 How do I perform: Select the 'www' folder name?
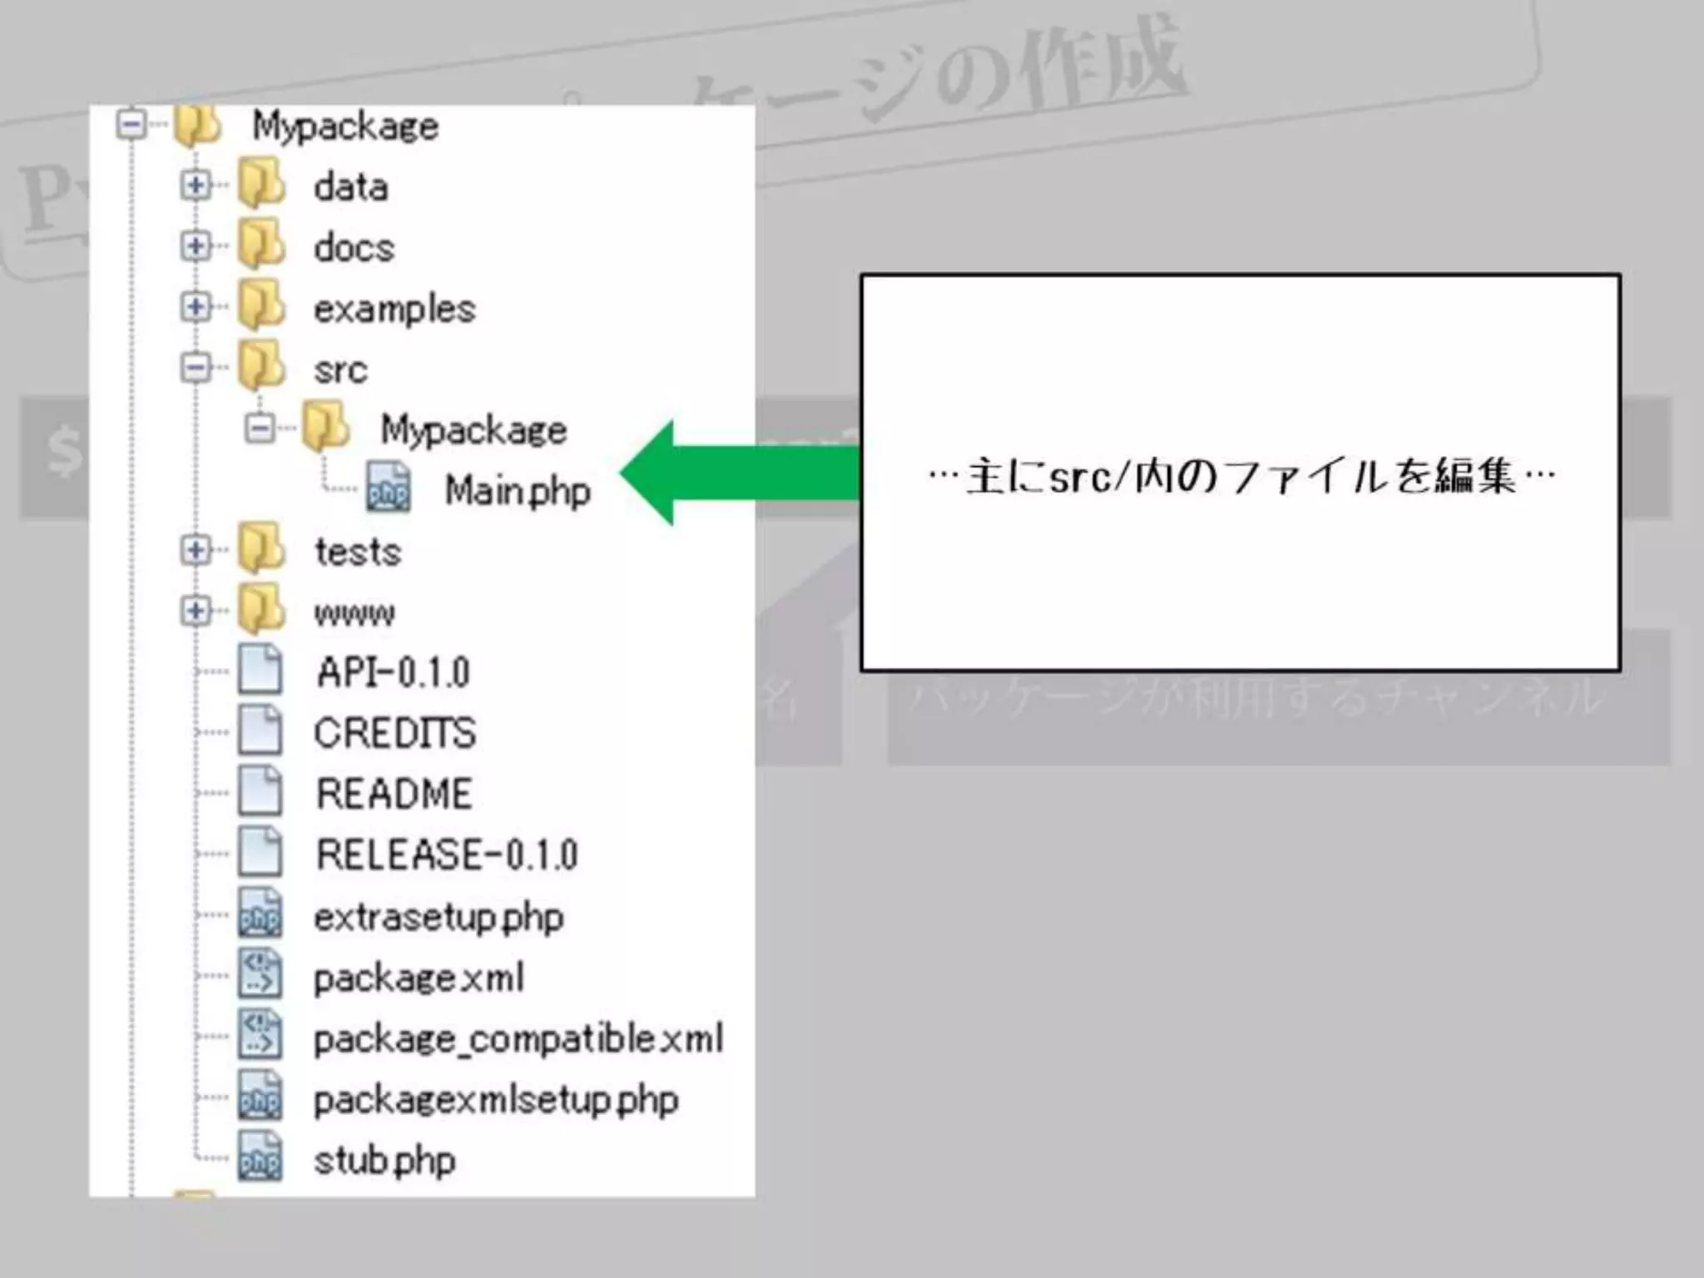pyautogui.click(x=354, y=614)
